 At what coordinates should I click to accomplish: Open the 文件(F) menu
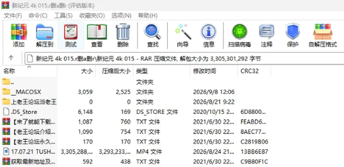[13, 15]
